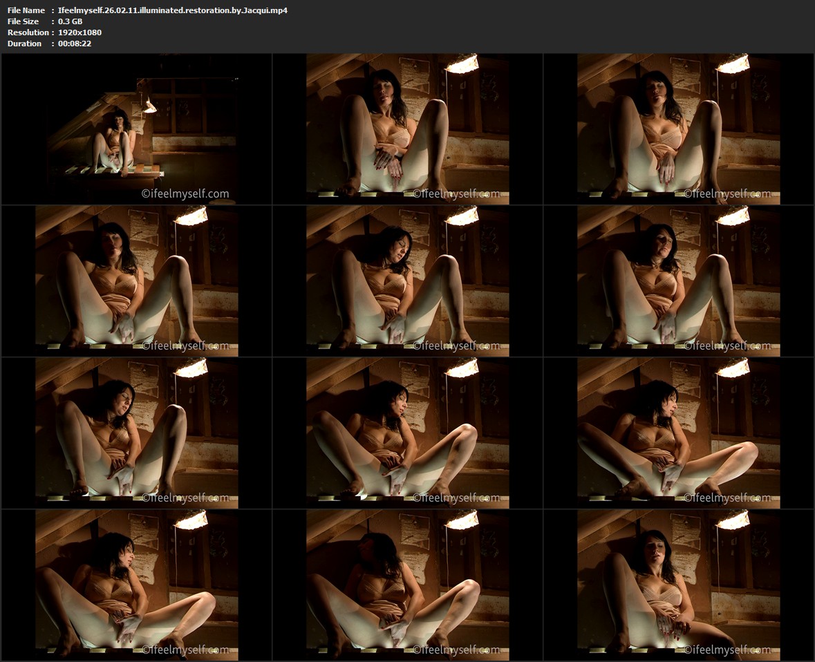Click the watermark on the bottom right thumbnail
The height and width of the screenshot is (662, 815).
[727, 650]
